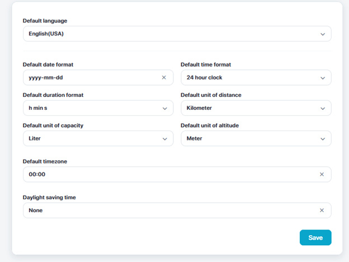Open the Default language dropdown showing English(USA)

(x=168, y=34)
